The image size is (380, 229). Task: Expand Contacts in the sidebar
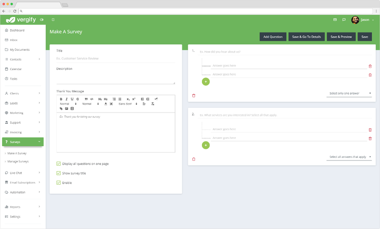point(23,59)
